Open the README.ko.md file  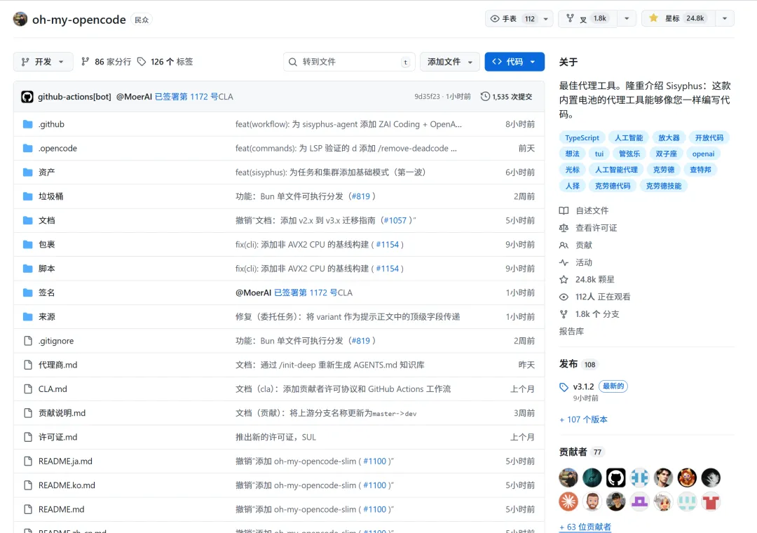click(67, 485)
